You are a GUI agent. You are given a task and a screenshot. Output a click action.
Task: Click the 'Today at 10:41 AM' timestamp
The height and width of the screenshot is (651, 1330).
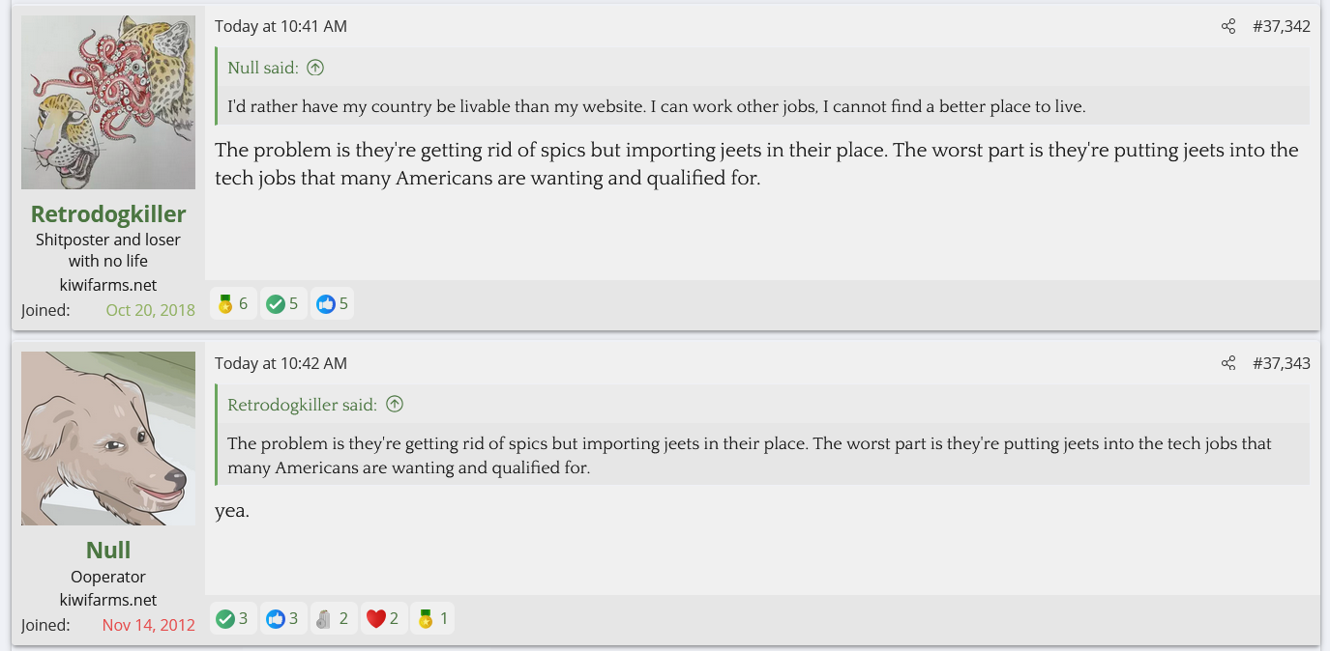(x=281, y=26)
